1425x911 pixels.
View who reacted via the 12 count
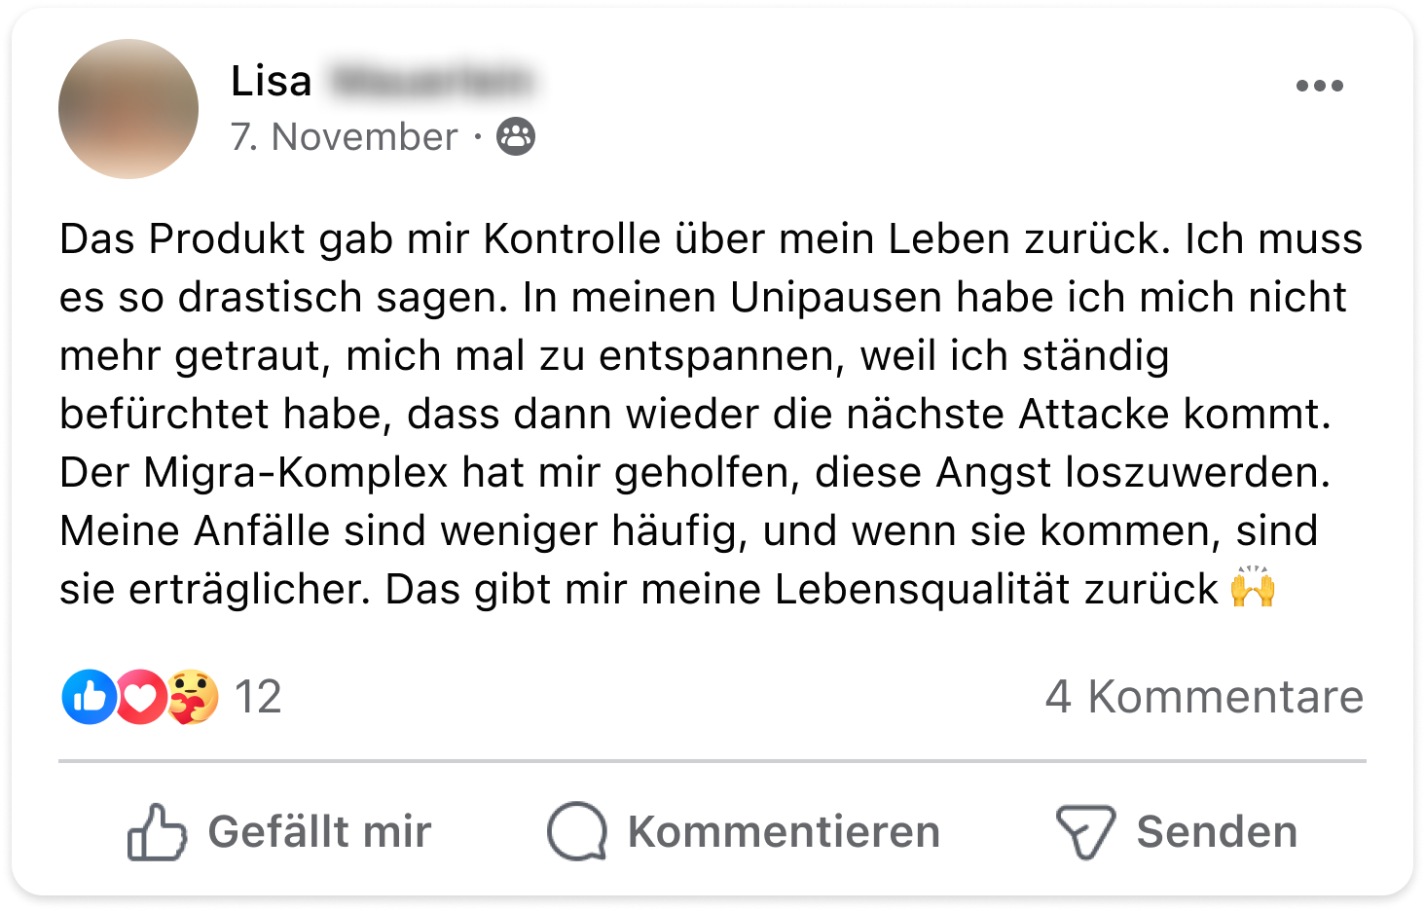258,697
